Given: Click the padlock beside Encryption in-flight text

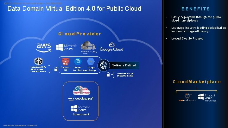Looking at the screenshot, I should tap(108, 75).
